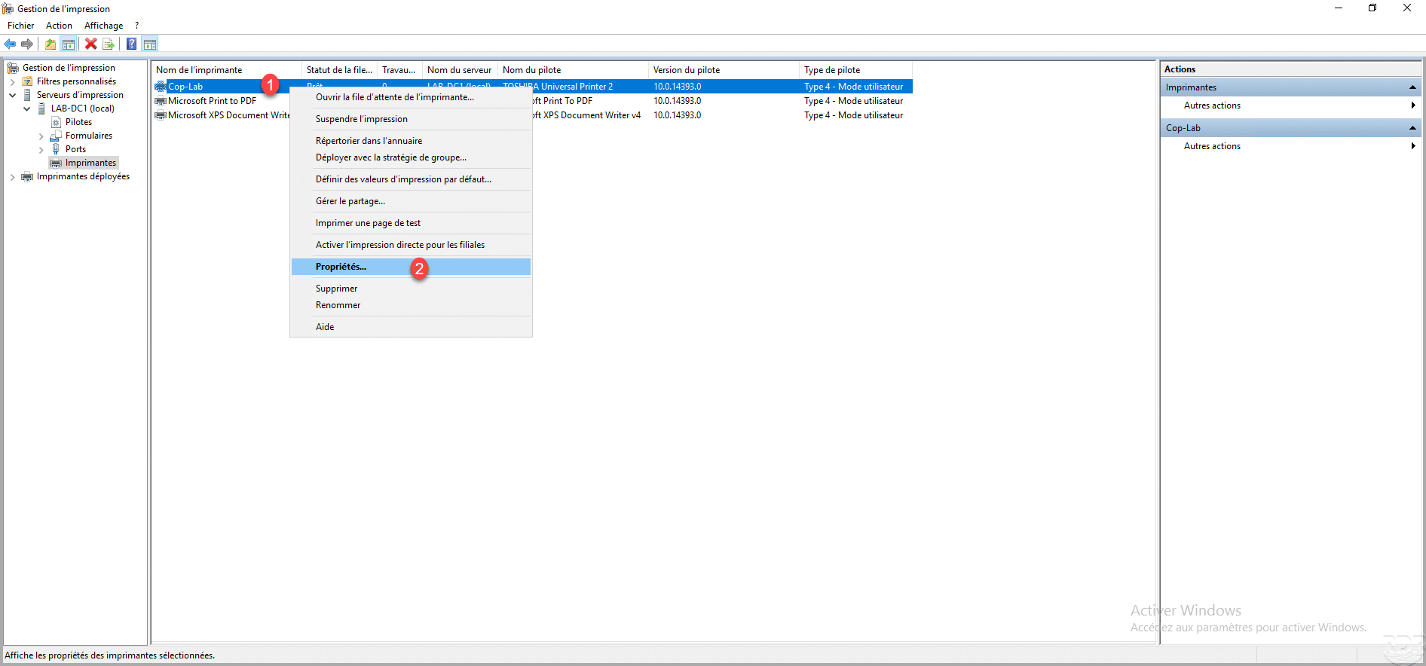
Task: Choose Supprimer in the context menu
Action: tap(411, 289)
